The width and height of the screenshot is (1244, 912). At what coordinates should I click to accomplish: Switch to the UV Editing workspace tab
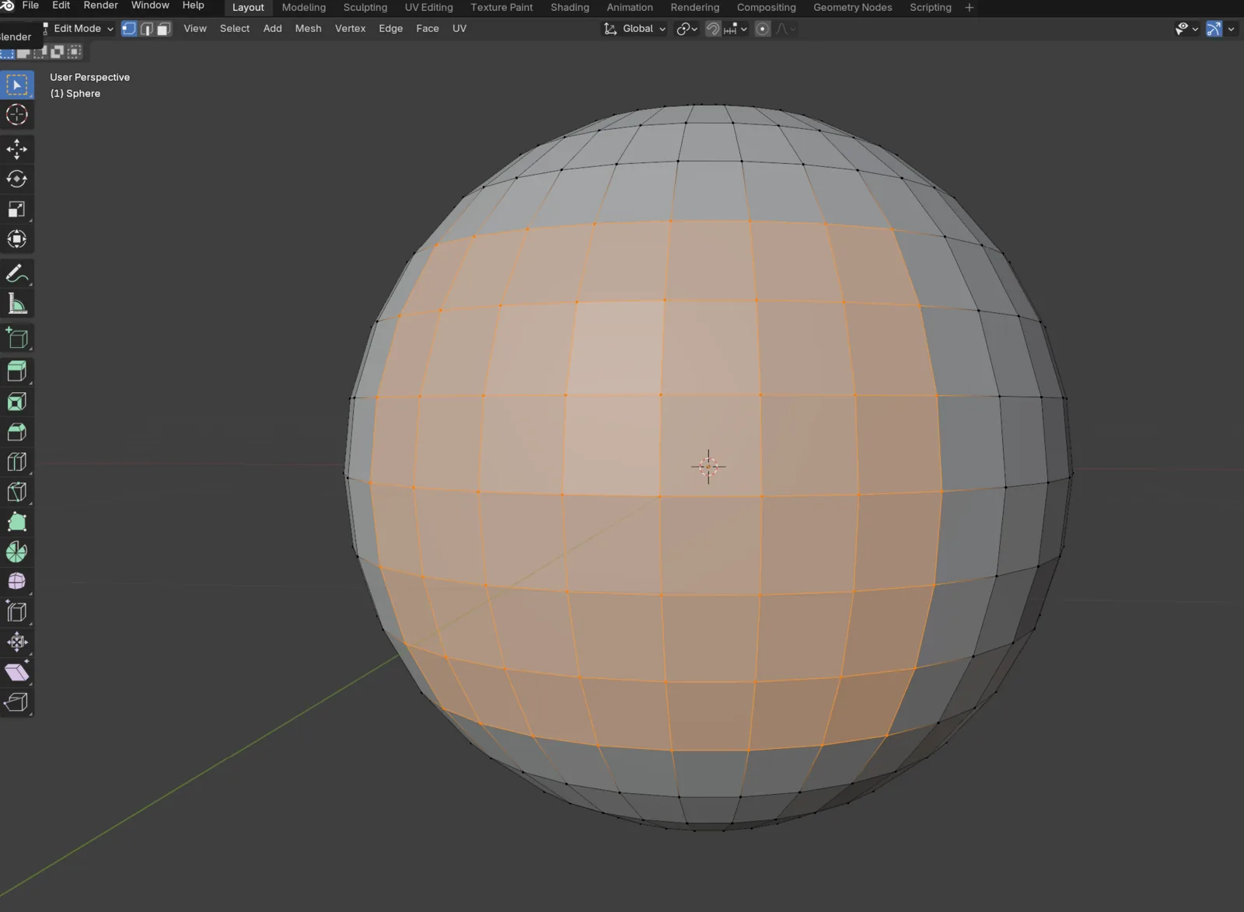coord(428,8)
